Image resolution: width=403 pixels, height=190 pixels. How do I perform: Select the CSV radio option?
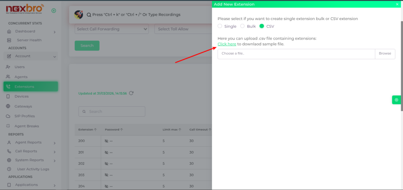262,26
